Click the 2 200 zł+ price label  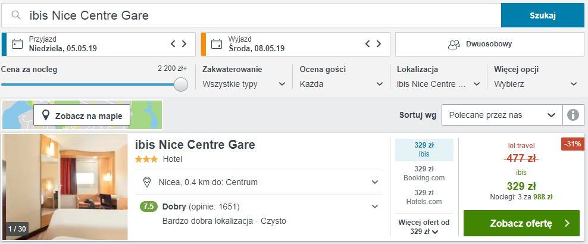click(x=173, y=68)
